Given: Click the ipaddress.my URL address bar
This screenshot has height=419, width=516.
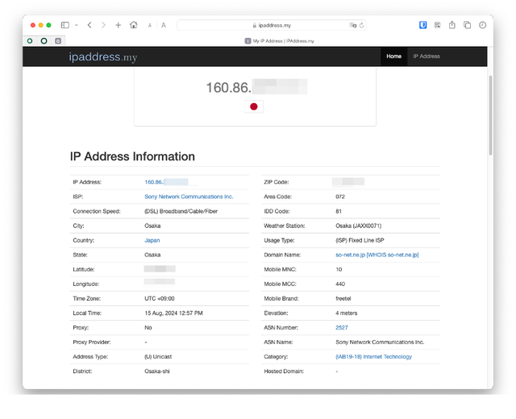Looking at the screenshot, I should click(266, 25).
